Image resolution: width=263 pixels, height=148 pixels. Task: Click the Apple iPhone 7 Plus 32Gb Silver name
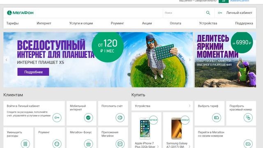145,145
